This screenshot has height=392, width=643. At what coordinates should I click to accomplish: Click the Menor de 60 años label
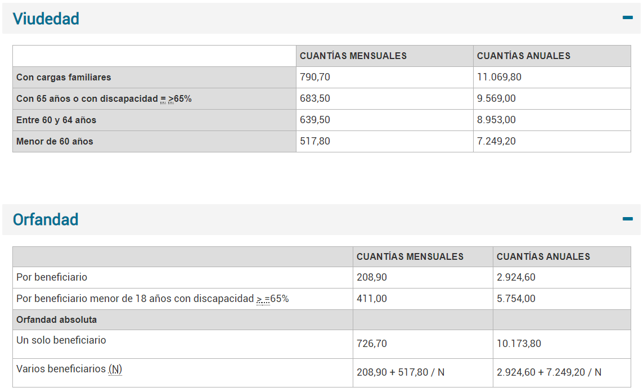click(x=55, y=141)
